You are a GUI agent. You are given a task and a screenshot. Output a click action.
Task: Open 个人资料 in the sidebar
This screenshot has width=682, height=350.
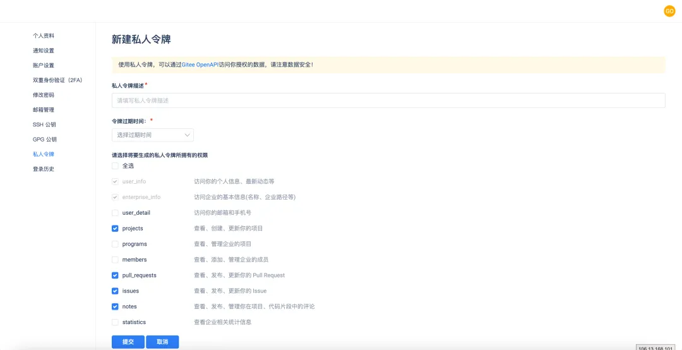pos(44,36)
